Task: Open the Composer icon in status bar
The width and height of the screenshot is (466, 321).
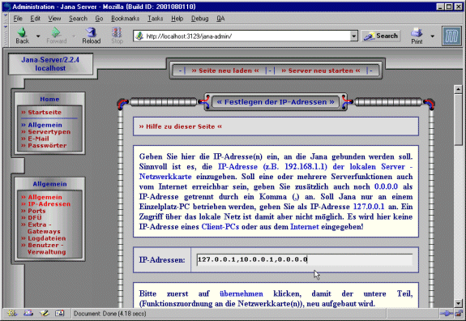Action: (x=45, y=313)
